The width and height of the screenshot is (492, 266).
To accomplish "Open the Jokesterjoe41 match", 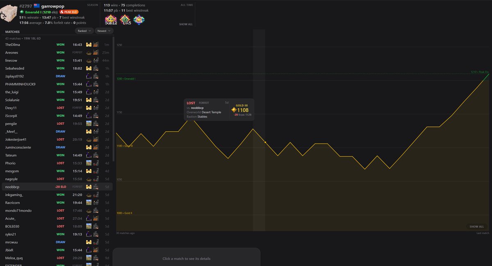I will point(57,140).
